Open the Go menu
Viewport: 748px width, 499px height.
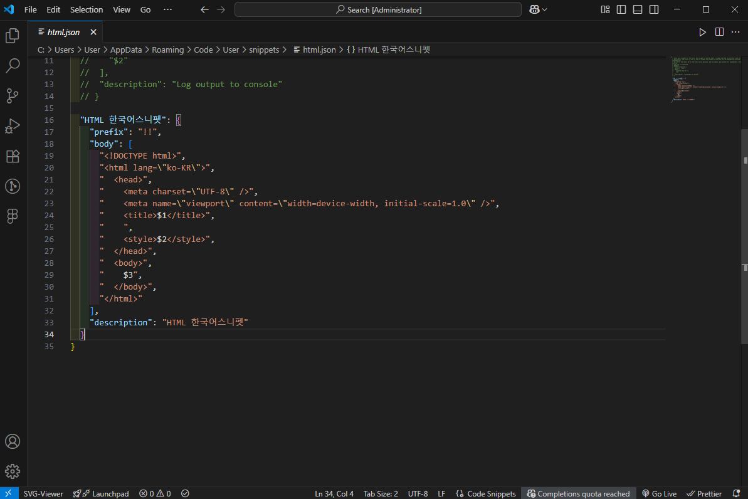point(145,9)
